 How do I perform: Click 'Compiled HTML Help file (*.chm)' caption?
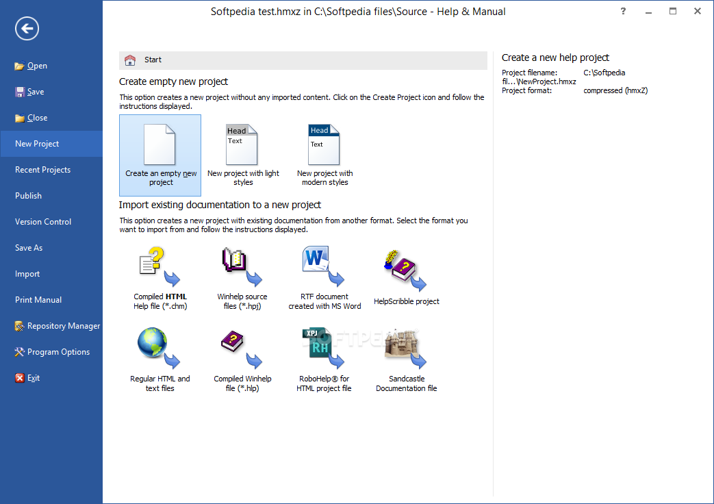(x=160, y=301)
